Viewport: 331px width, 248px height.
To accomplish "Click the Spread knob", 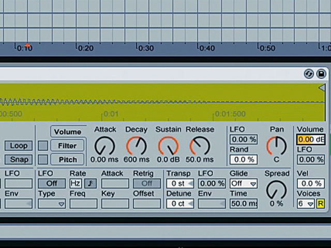I will pos(277,190).
